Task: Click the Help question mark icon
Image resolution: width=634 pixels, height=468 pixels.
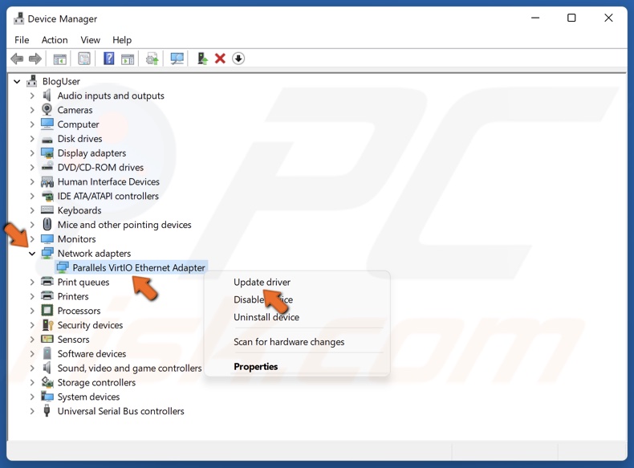Action: click(x=109, y=59)
